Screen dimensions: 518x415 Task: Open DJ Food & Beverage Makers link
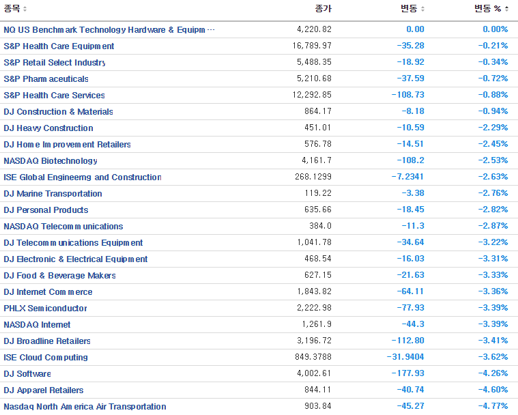pos(59,276)
